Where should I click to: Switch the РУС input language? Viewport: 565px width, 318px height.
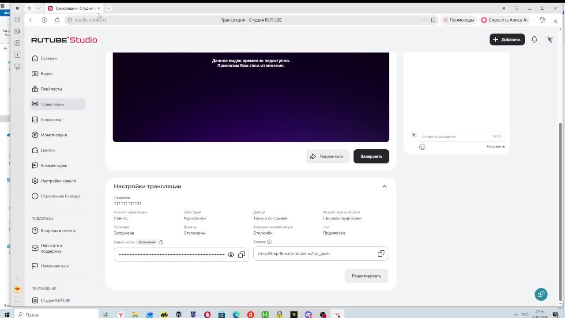[x=525, y=314]
